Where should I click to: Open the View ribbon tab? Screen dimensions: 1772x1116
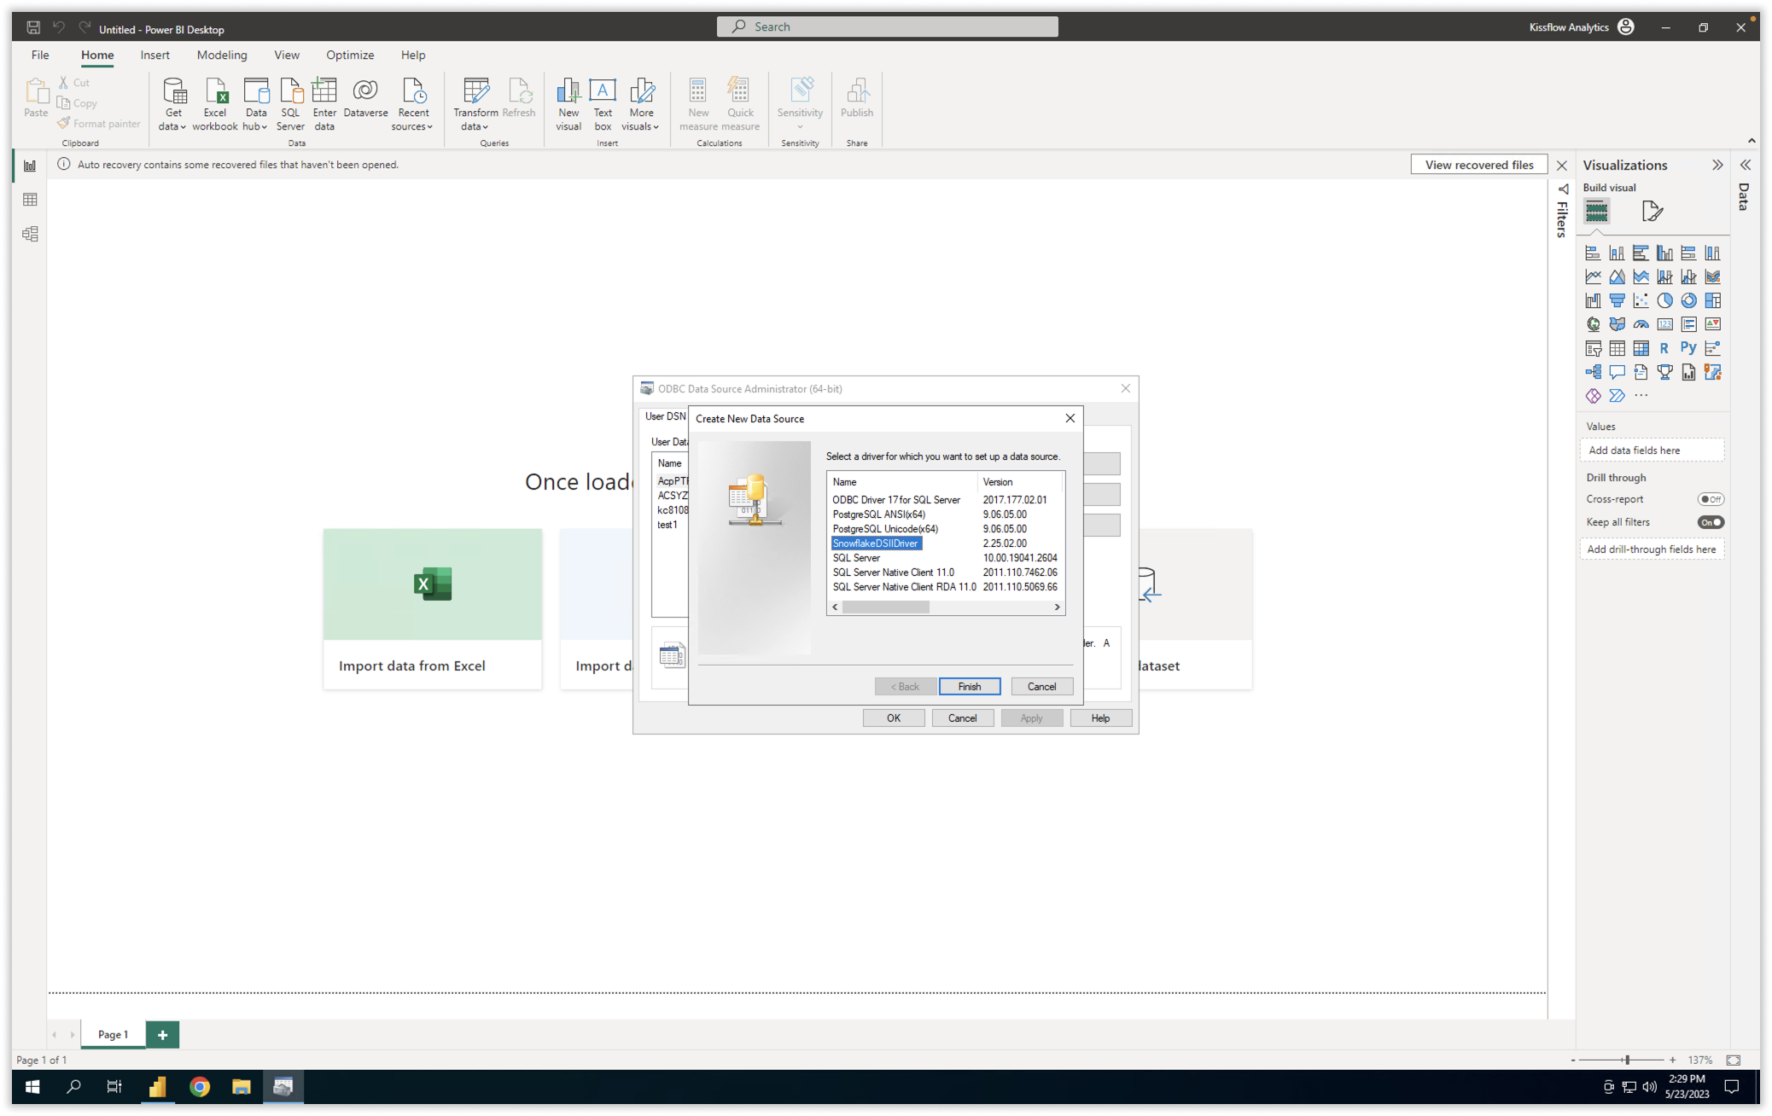coord(287,55)
